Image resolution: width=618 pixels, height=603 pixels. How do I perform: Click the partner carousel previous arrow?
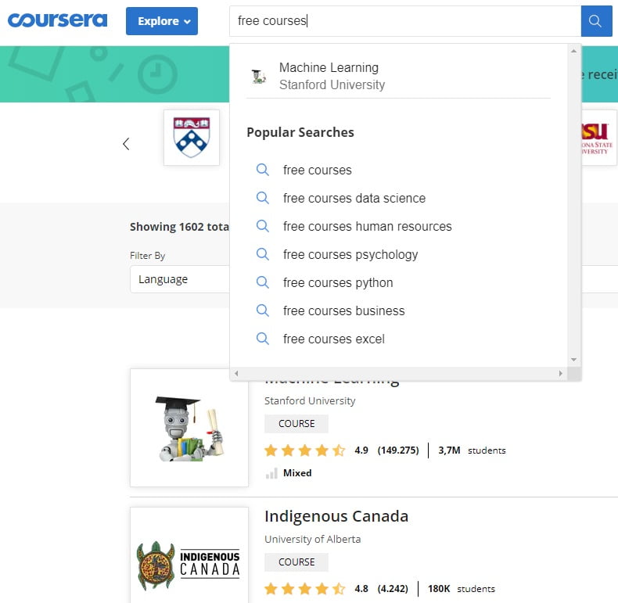[126, 144]
